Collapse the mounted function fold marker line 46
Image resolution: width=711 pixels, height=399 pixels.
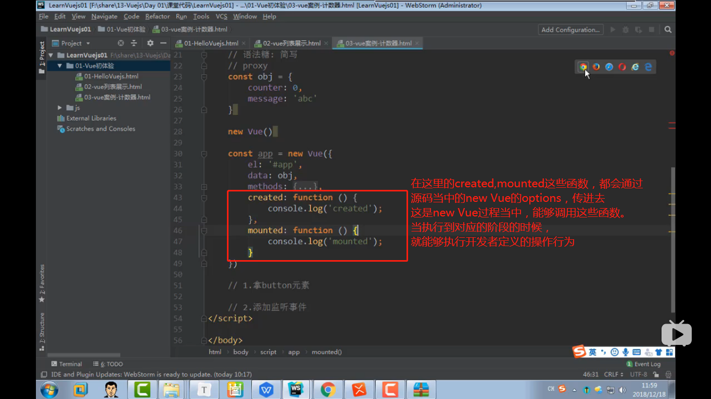coord(204,230)
